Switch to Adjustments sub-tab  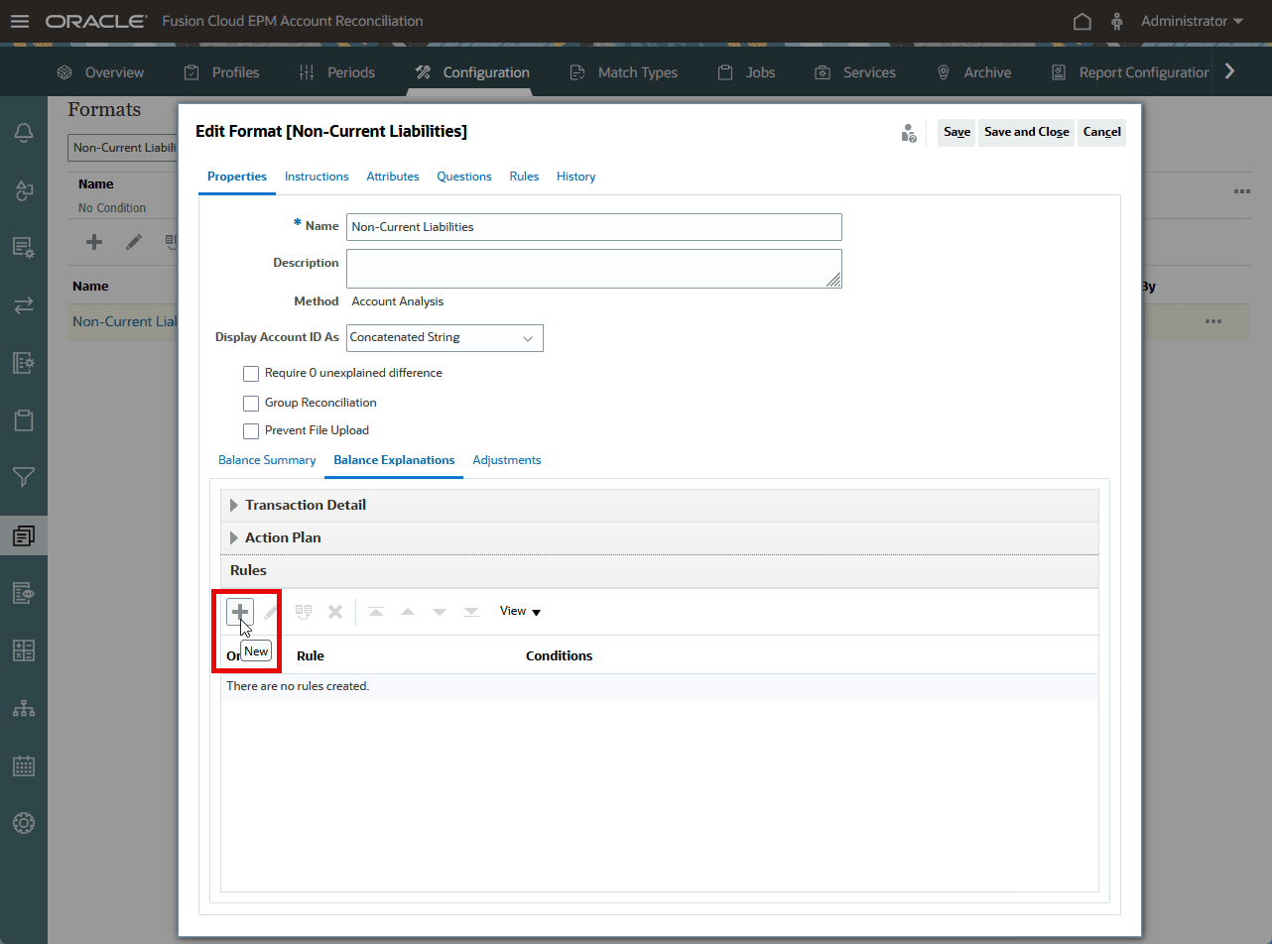(x=507, y=460)
